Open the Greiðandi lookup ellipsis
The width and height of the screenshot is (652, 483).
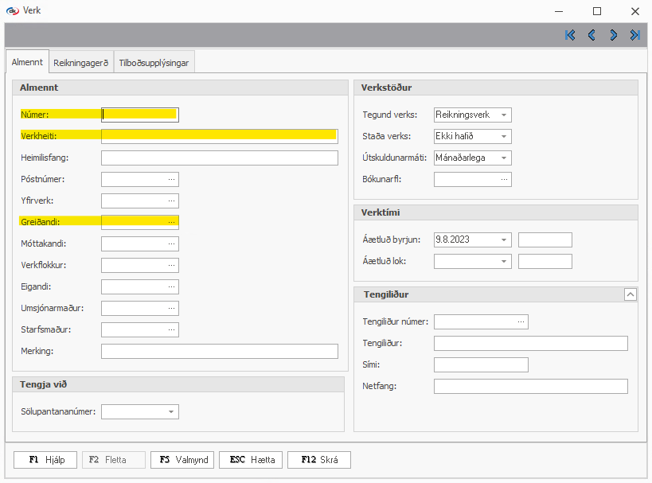coord(170,222)
